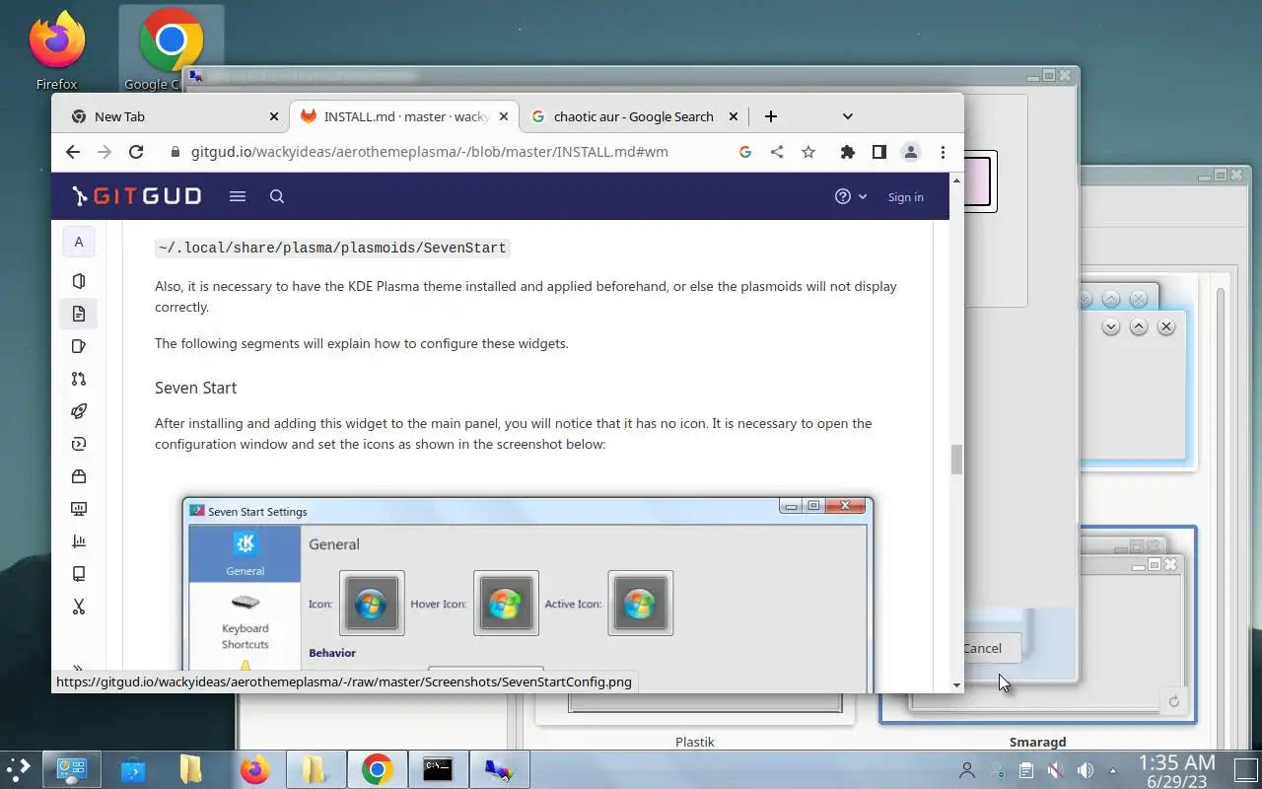
Task: Click the GitGud search magnifier icon
Action: (x=277, y=196)
